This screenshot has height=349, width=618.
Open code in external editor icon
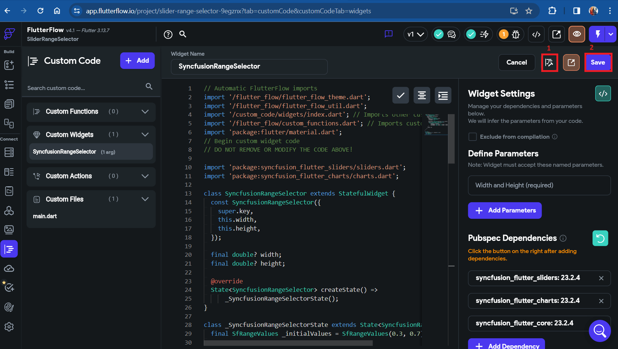[x=571, y=62]
